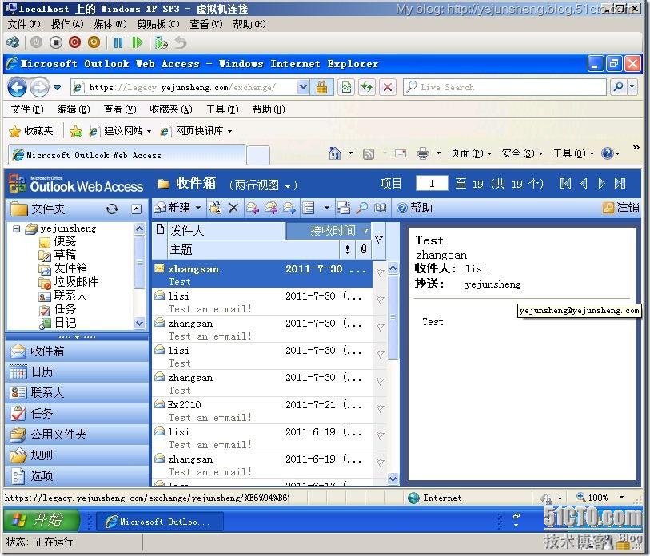The height and width of the screenshot is (556, 650).
Task: Create a VM checkpoint snapshot
Action: click(x=161, y=42)
